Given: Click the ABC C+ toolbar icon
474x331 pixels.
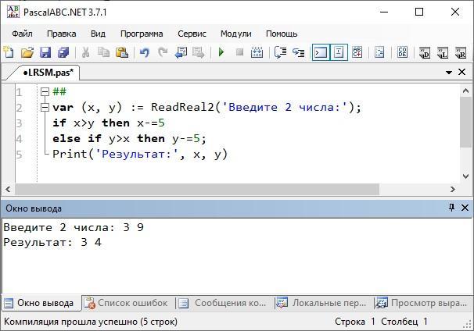Looking at the screenshot, I should [x=357, y=52].
